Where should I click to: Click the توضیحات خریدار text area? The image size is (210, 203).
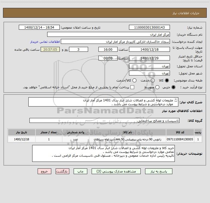(x=103, y=153)
